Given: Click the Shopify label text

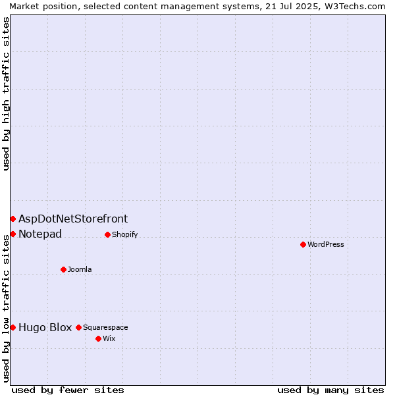Looking at the screenshot, I should (124, 234).
